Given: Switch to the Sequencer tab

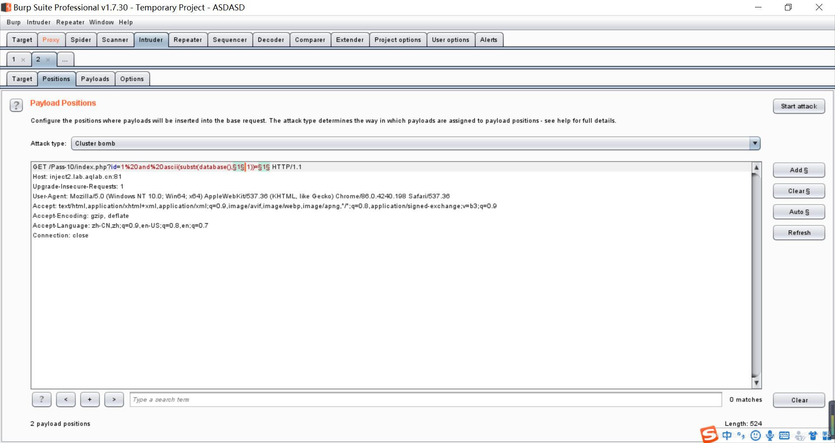Looking at the screenshot, I should click(x=230, y=40).
